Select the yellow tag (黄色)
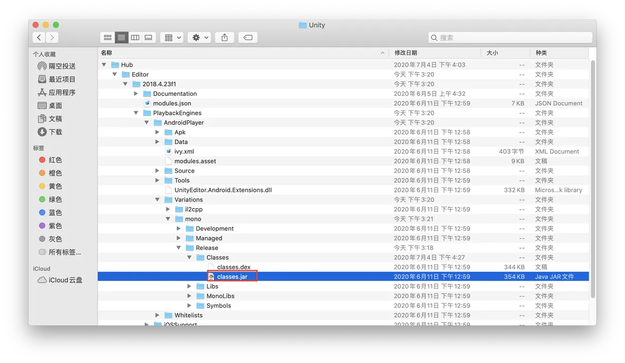The image size is (625, 363). [50, 187]
